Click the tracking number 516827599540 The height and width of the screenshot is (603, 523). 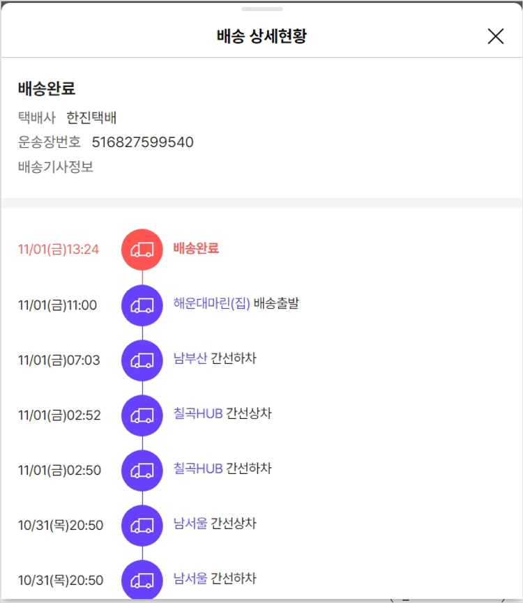coord(142,142)
